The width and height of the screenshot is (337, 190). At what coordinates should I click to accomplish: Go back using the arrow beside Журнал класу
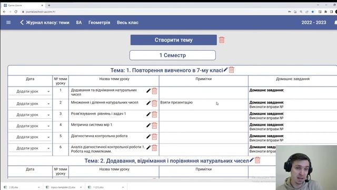22,22
